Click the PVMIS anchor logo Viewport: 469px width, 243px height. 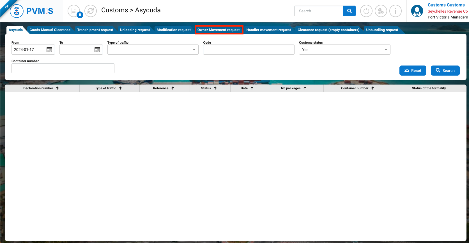click(x=17, y=11)
